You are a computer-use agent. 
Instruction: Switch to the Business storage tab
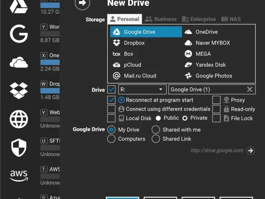point(161,19)
